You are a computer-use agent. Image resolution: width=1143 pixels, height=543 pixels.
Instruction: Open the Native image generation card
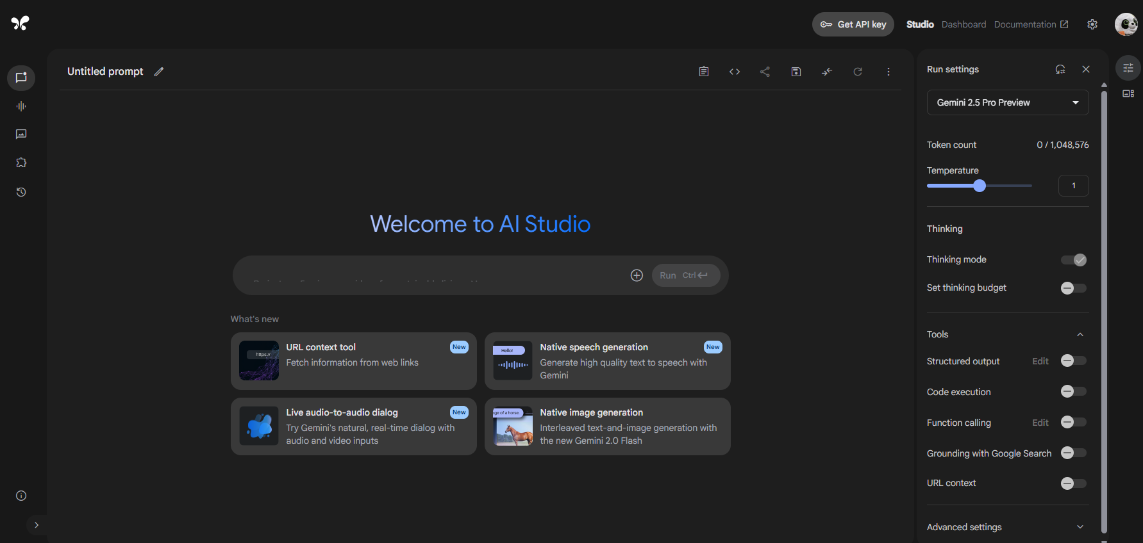pos(608,426)
